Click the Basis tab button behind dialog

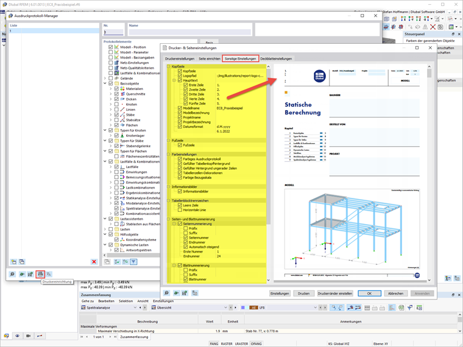(x=210, y=42)
